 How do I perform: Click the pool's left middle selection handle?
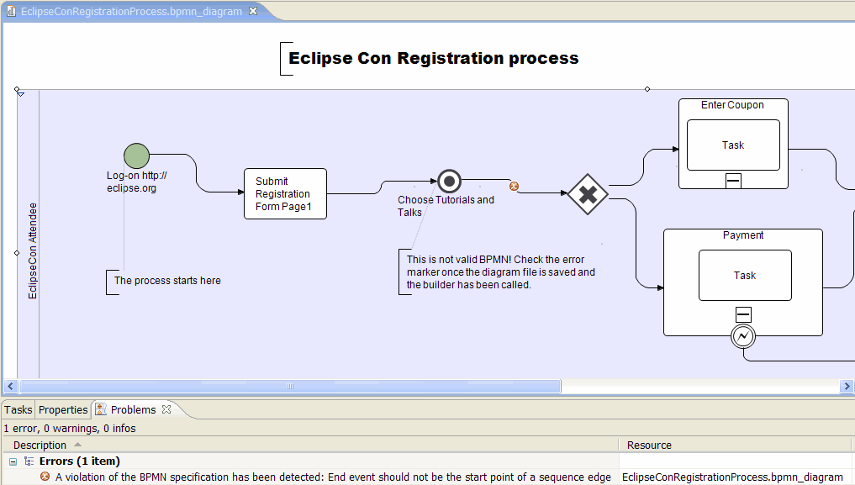coord(17,253)
